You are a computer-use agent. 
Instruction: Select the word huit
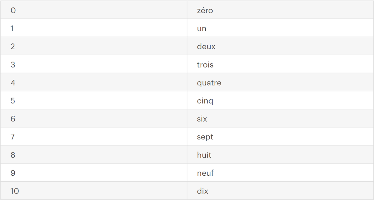(x=204, y=155)
